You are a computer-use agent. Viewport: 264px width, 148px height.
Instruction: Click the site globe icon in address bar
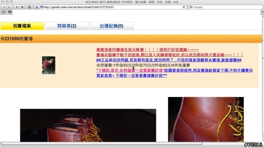click(x=42, y=7)
